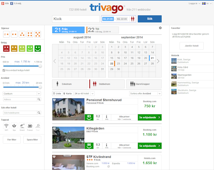Select the one-star rating filter
Viewport: 214px width, 170px height.
coord(6,34)
